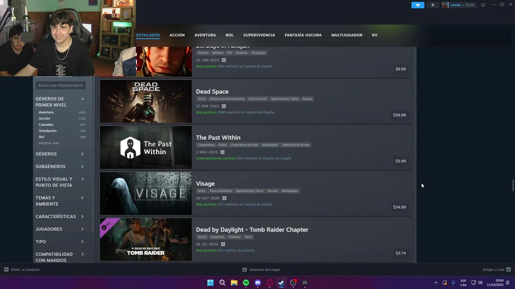The width and height of the screenshot is (515, 289).
Task: Select the FANTASÍA OSCURA category tab
Action: pyautogui.click(x=303, y=35)
